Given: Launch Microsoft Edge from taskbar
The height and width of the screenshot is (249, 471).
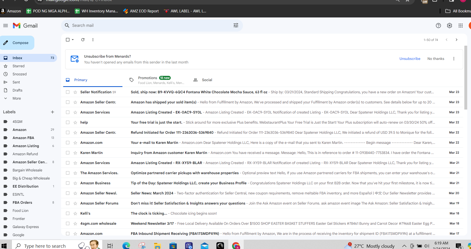Looking at the screenshot, I should pyautogui.click(x=126, y=246).
